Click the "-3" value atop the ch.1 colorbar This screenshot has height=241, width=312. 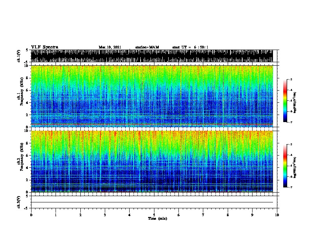291,79
